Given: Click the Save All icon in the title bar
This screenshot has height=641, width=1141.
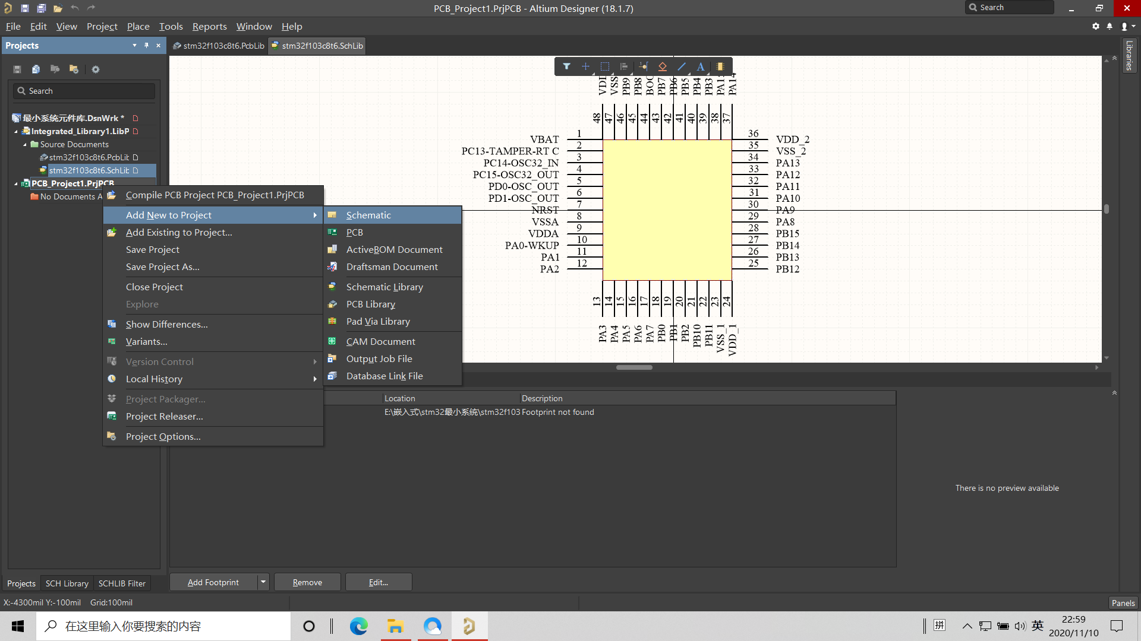Looking at the screenshot, I should click(x=42, y=8).
